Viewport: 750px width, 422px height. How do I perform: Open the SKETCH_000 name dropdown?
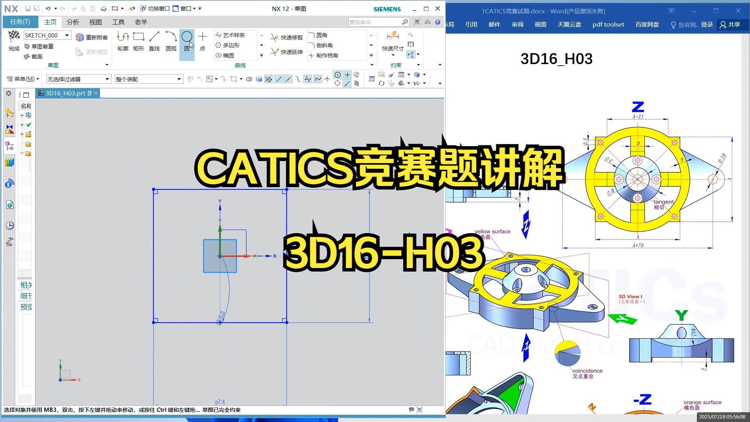[67, 35]
